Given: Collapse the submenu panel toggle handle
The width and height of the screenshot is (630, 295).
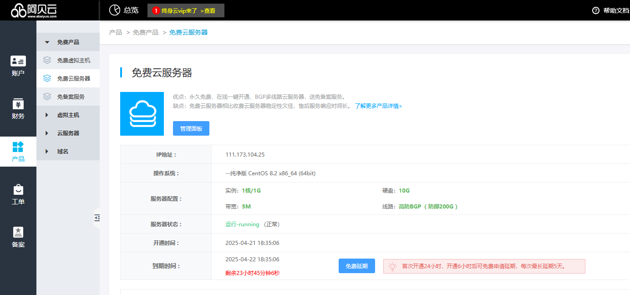Looking at the screenshot, I should pyautogui.click(x=97, y=218).
